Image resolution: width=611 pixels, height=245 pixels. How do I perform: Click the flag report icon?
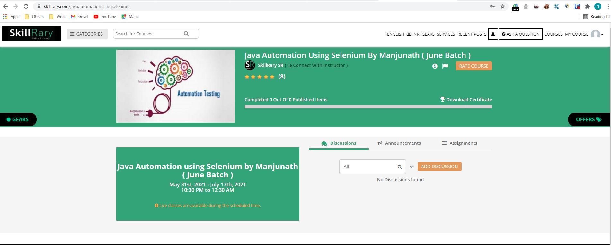click(x=445, y=66)
